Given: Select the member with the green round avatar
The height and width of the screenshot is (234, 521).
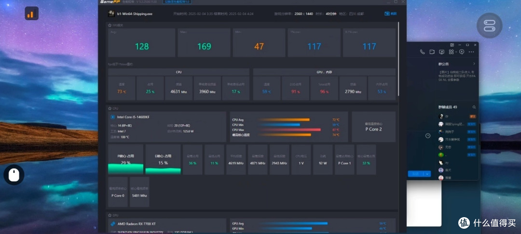Looking at the screenshot, I should tap(458, 155).
